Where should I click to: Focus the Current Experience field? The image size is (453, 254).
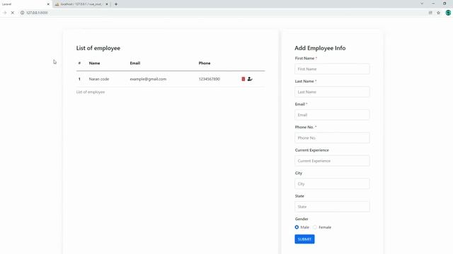pyautogui.click(x=332, y=161)
